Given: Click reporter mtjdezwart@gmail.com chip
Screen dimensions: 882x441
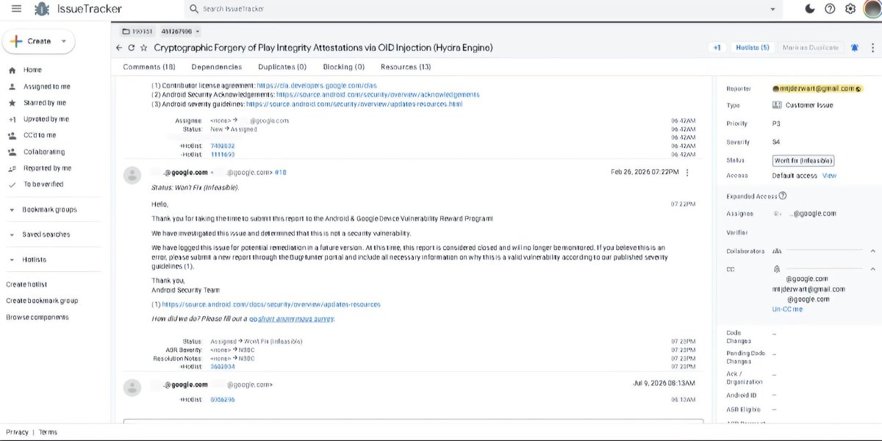Looking at the screenshot, I should click(817, 88).
